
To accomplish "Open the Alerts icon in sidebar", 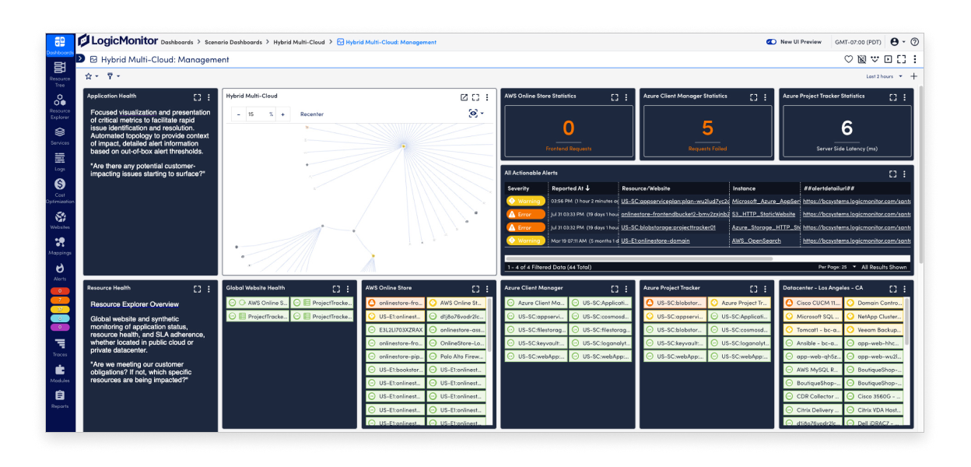I will (x=61, y=269).
